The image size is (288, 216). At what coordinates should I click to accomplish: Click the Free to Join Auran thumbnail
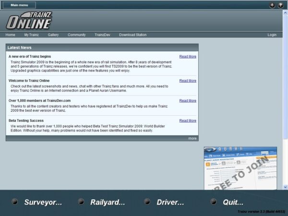click(x=240, y=168)
